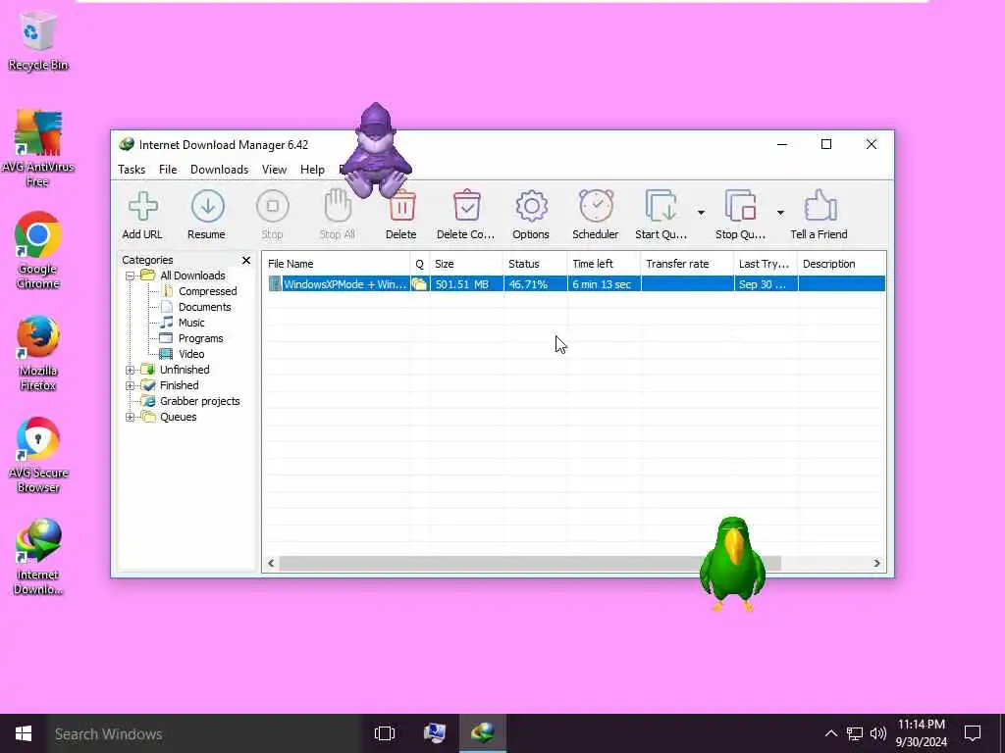Open Mozilla Firefox desktop icon
Screen dimensions: 1005x753
[38, 353]
